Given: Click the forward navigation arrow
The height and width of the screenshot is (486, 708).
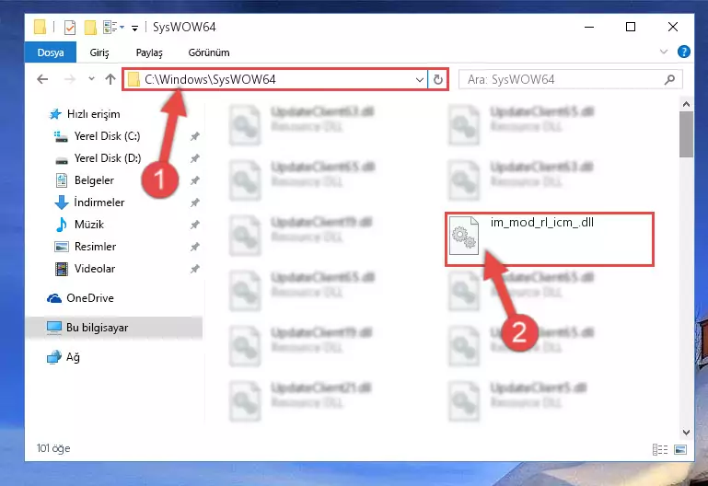Looking at the screenshot, I should click(x=70, y=79).
